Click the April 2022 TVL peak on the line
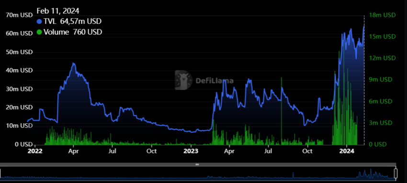Screen dimensions: 407x183 click(74, 63)
